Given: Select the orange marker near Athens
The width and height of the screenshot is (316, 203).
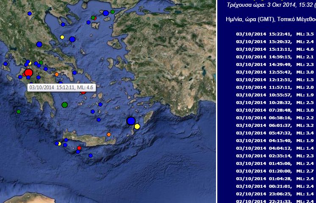Looking at the screenshot, I should click(x=57, y=74).
